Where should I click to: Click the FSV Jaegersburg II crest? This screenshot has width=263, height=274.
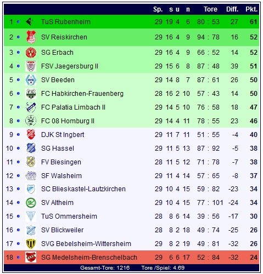[x=31, y=66]
